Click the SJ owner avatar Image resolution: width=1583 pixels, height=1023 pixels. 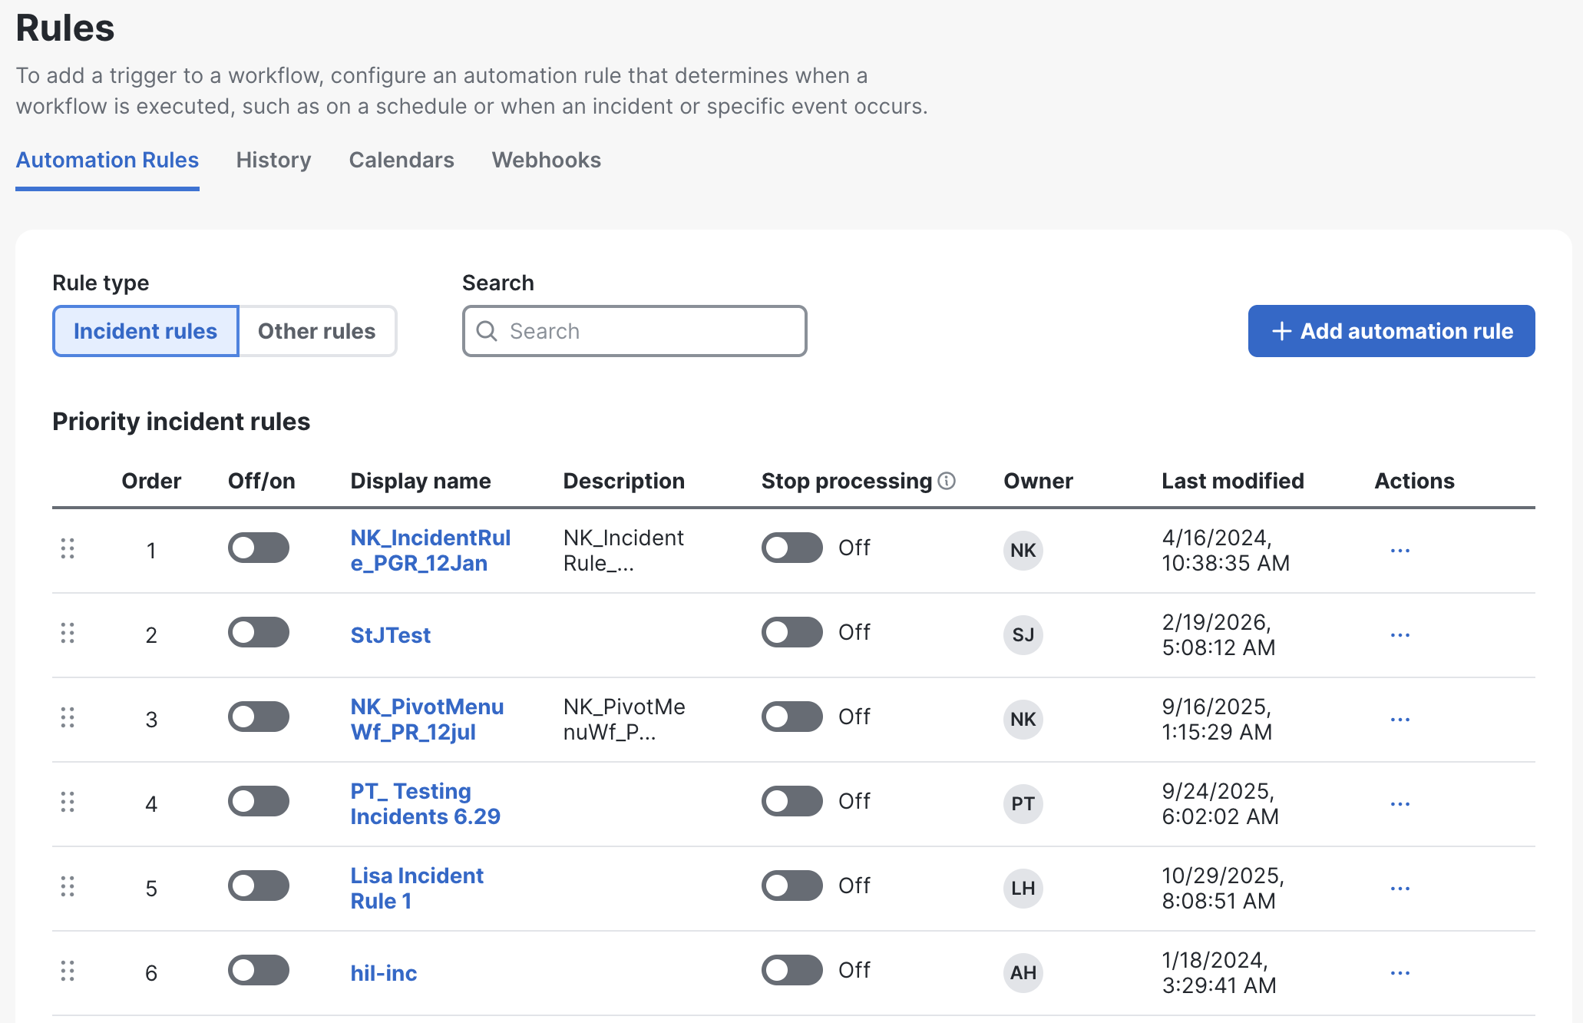click(1023, 634)
